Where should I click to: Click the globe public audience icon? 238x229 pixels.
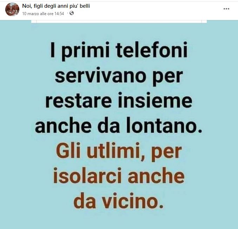point(72,13)
